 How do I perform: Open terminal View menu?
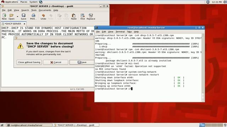[x=111, y=32]
